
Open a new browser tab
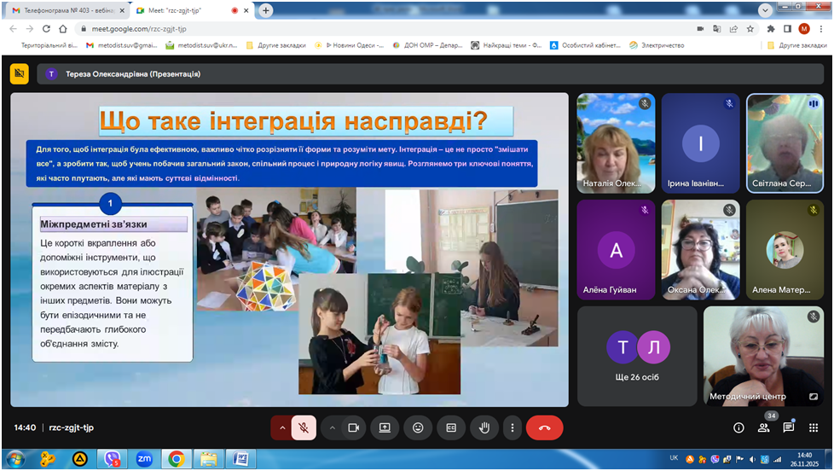(266, 10)
